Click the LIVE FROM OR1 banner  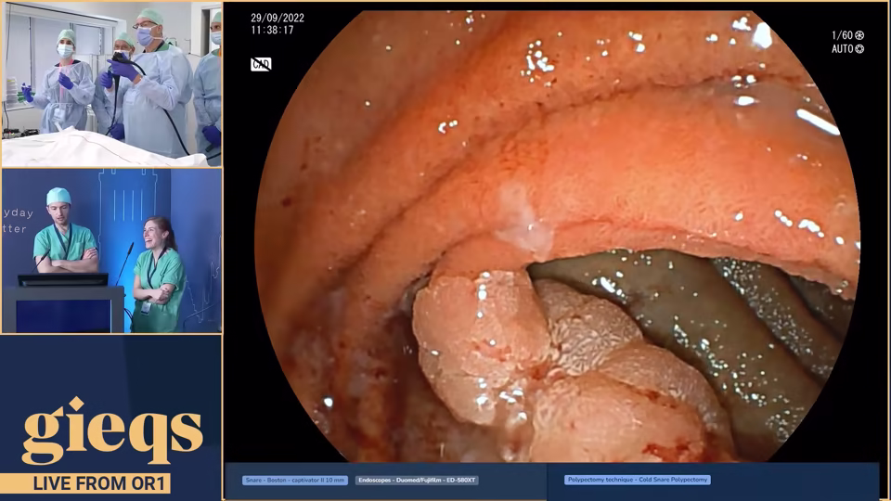point(85,483)
